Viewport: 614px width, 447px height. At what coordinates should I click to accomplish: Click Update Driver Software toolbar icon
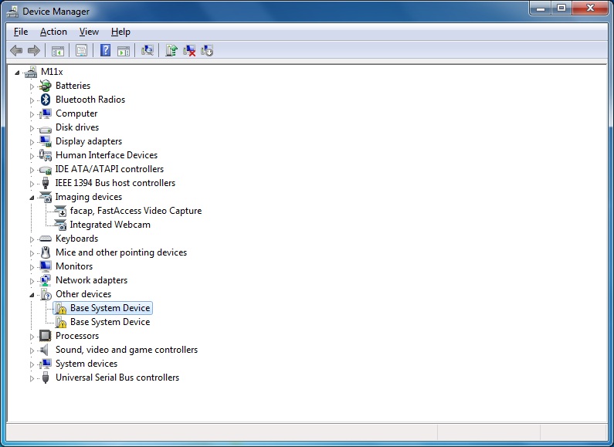click(x=171, y=50)
